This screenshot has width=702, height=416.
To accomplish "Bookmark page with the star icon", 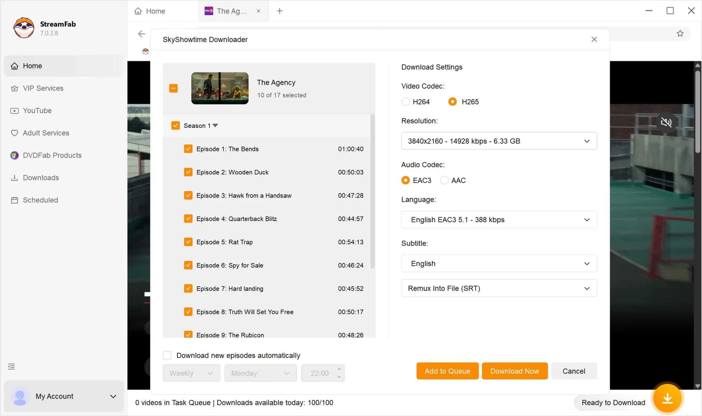I will [x=680, y=34].
